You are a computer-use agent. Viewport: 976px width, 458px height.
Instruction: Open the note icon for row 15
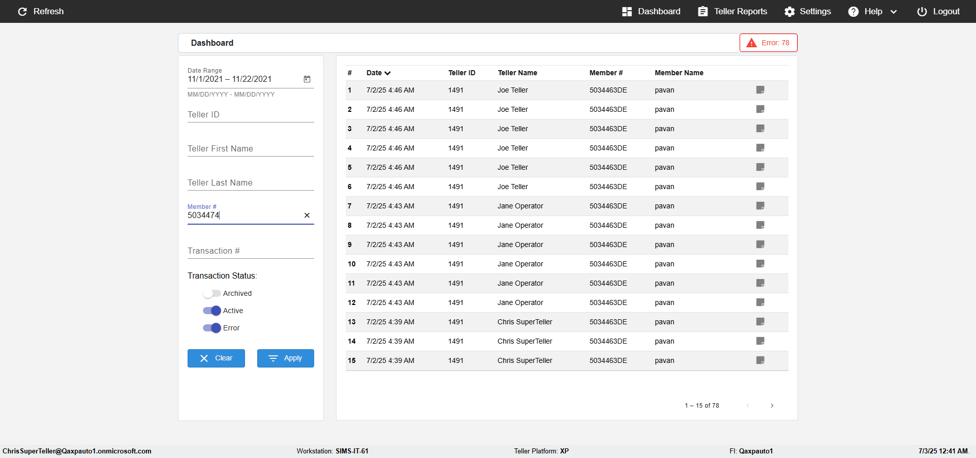click(760, 360)
